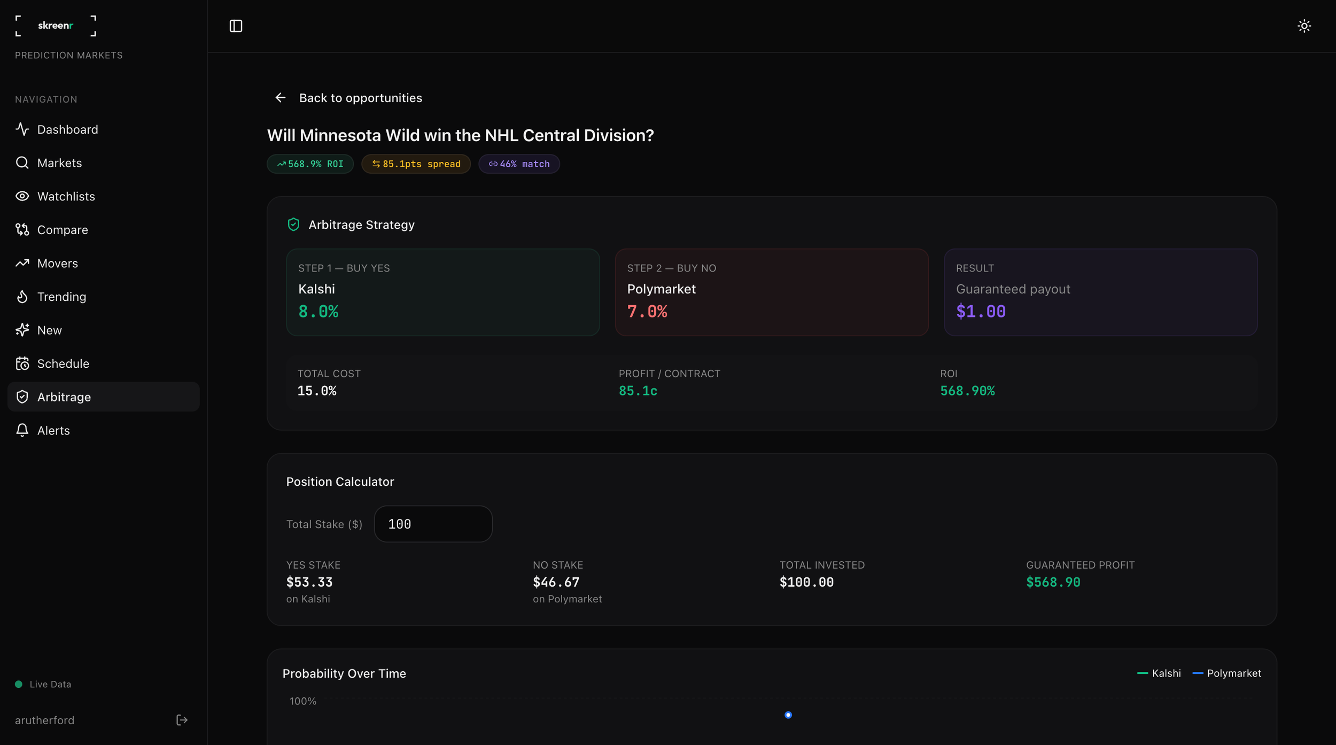Click the market title heading
The height and width of the screenshot is (745, 1336).
point(460,135)
